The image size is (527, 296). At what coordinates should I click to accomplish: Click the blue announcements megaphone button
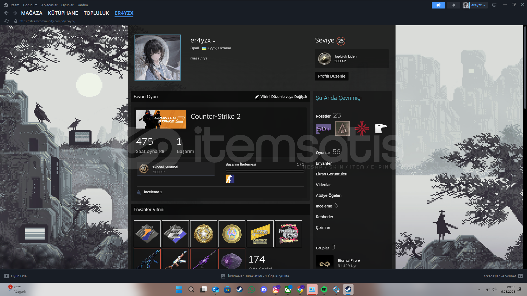438,5
